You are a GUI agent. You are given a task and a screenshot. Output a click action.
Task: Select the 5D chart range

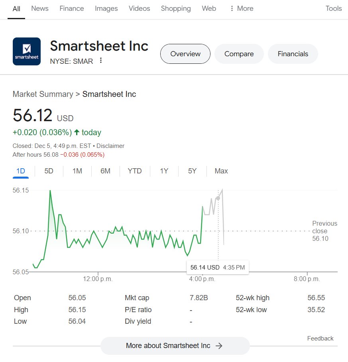pos(49,171)
